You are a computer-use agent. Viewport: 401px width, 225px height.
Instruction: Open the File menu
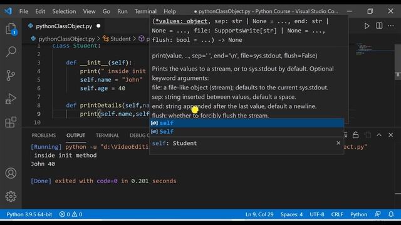[24, 11]
